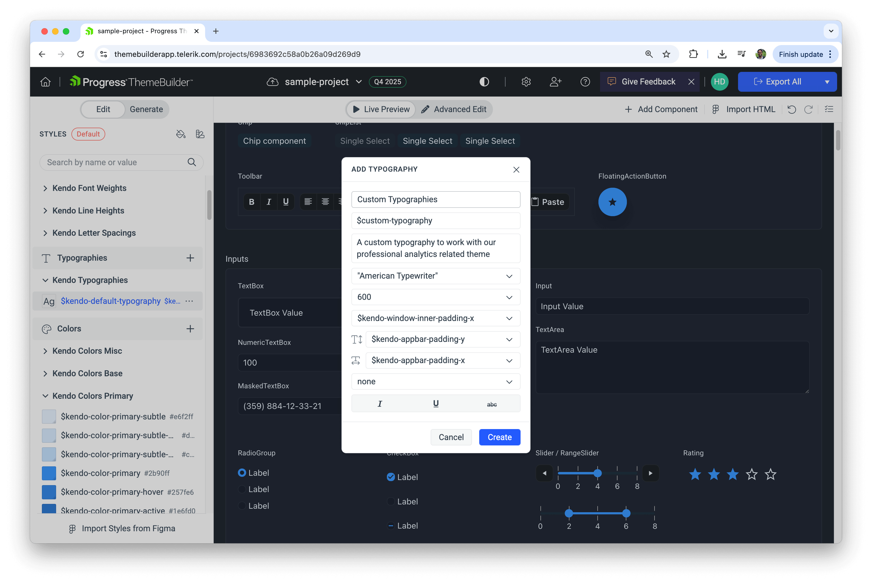Click the line height icon in dialog
Viewport: 872px width, 583px height.
point(357,339)
